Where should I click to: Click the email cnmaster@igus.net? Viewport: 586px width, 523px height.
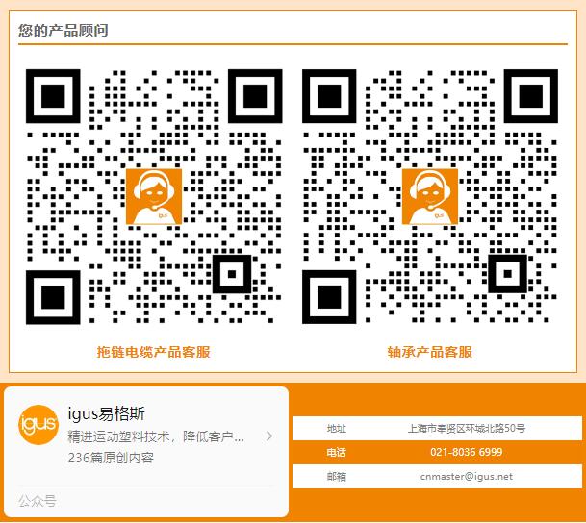(467, 476)
